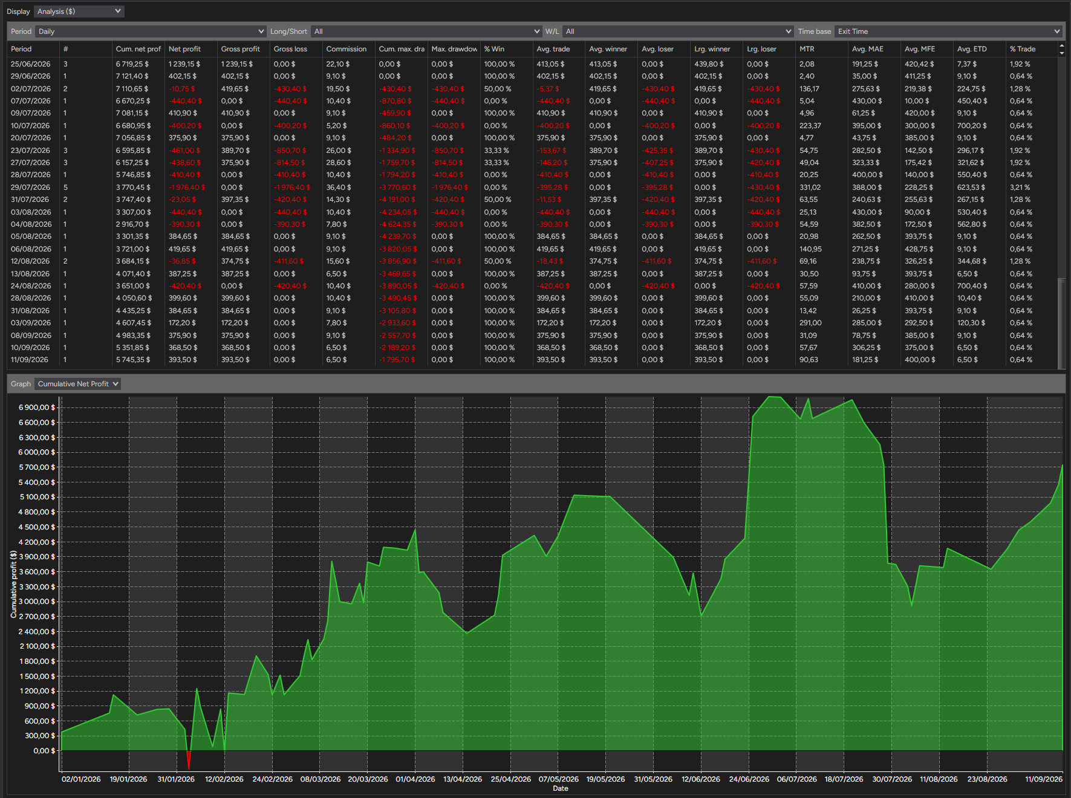Click the 6 900,00 $ y-axis label
1071x798 pixels.
(36, 407)
